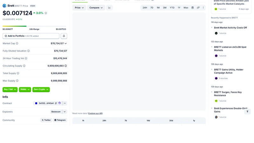Click info icon beside Circulating Supply label
Viewport: 254px width, 143px height.
point(24,66)
